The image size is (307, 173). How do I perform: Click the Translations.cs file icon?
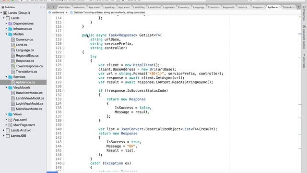[13, 72]
